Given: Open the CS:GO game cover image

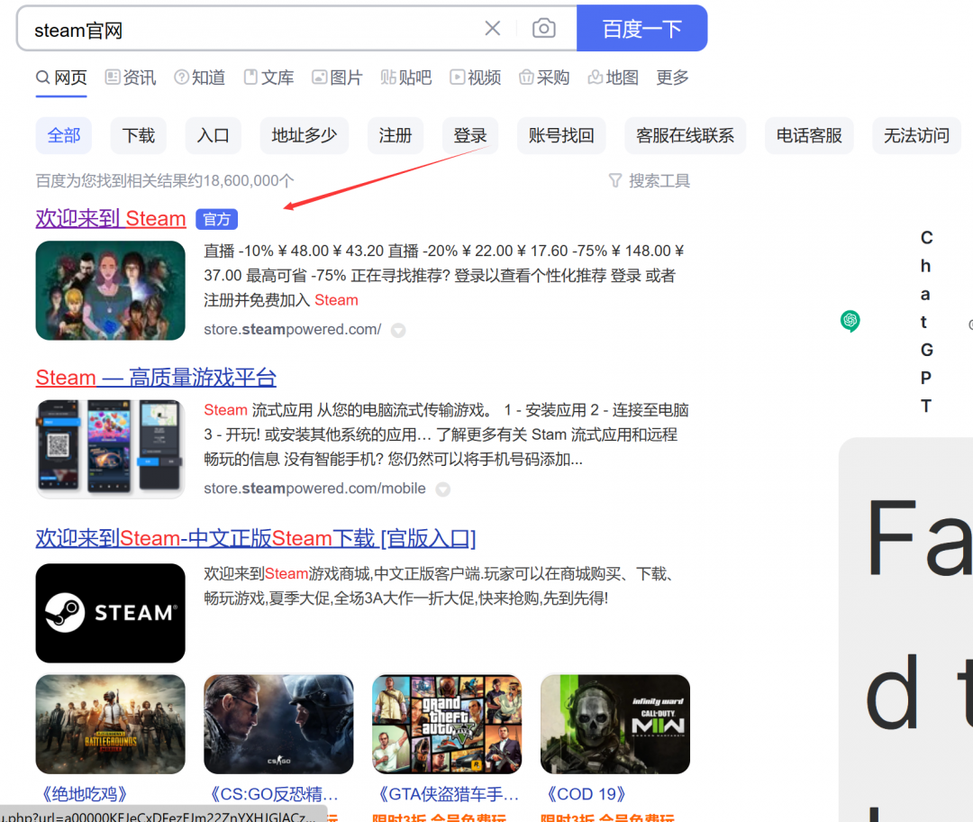Looking at the screenshot, I should click(278, 724).
